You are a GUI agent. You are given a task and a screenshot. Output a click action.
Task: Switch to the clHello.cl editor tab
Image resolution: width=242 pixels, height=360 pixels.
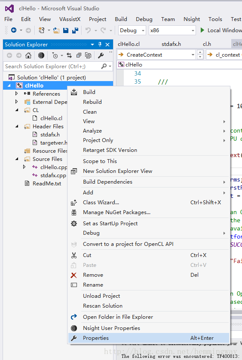pos(129,44)
